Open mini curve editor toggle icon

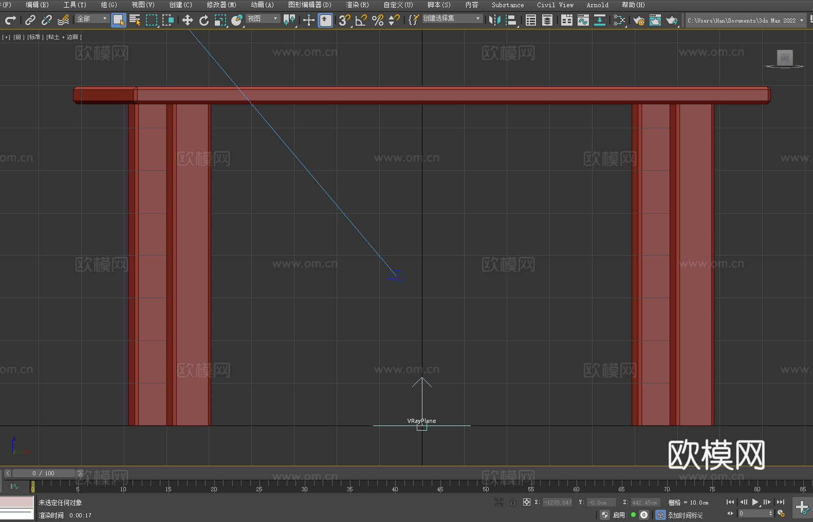14,486
